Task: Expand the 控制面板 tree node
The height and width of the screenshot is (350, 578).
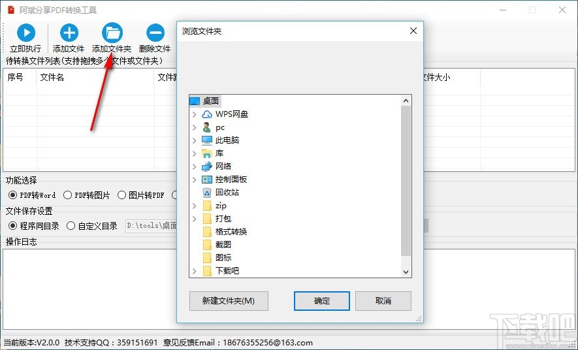Action: click(194, 180)
